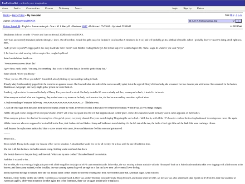This screenshot has height=184, width=245.
Task: Click the 'And then it occured to her...' line
Action: [17, 159]
